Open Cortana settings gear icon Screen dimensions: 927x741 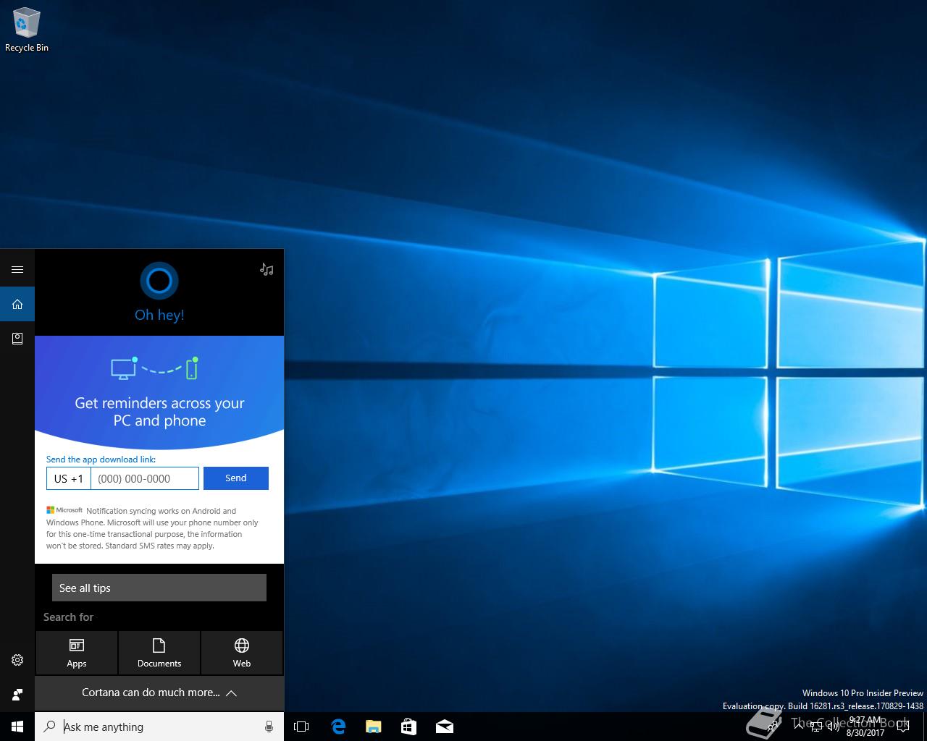[17, 660]
